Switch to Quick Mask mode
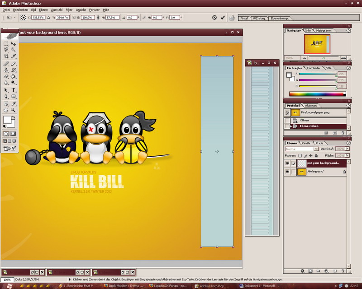Screen dimensions: 362x289 point(14,134)
